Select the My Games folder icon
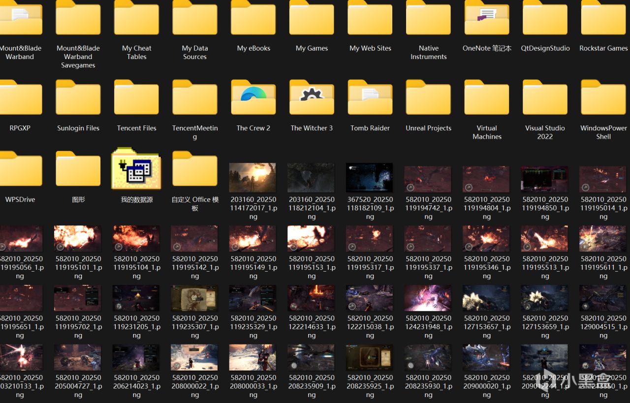This screenshot has height=403, width=630. click(312, 18)
